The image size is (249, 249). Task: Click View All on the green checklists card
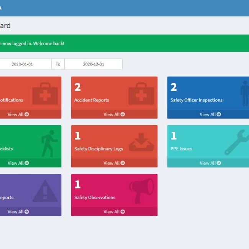tap(18, 163)
